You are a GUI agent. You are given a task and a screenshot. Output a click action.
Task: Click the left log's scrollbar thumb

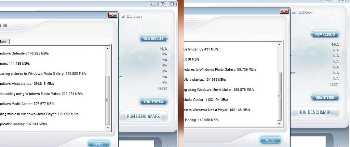pyautogui.click(x=108, y=100)
